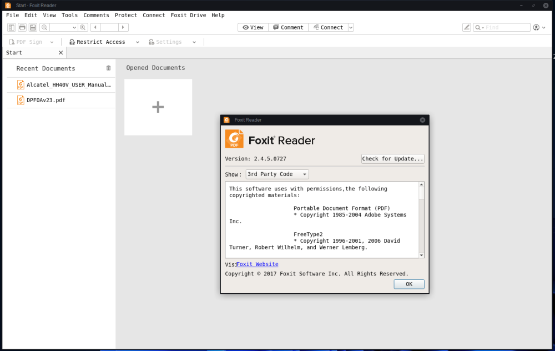The width and height of the screenshot is (555, 351).
Task: Click the plus tile to open document
Action: click(x=158, y=107)
